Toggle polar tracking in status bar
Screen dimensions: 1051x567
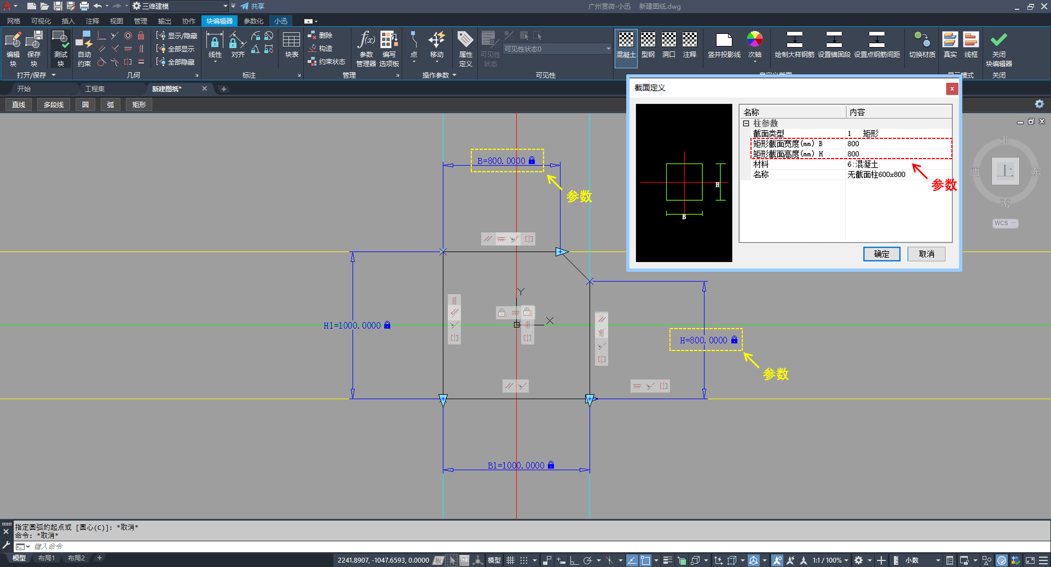coord(588,560)
